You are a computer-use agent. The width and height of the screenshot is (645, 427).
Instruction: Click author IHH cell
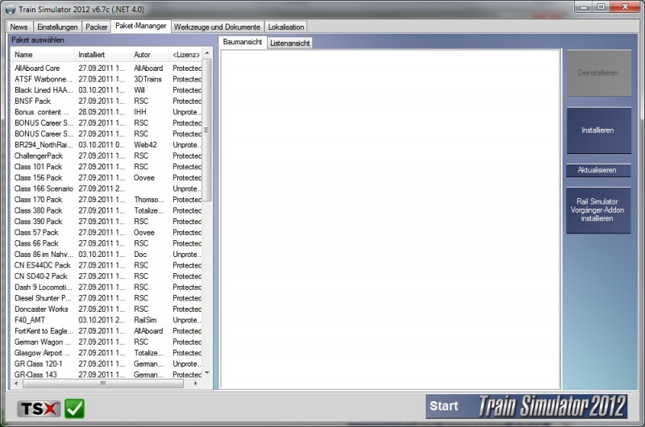pos(139,112)
